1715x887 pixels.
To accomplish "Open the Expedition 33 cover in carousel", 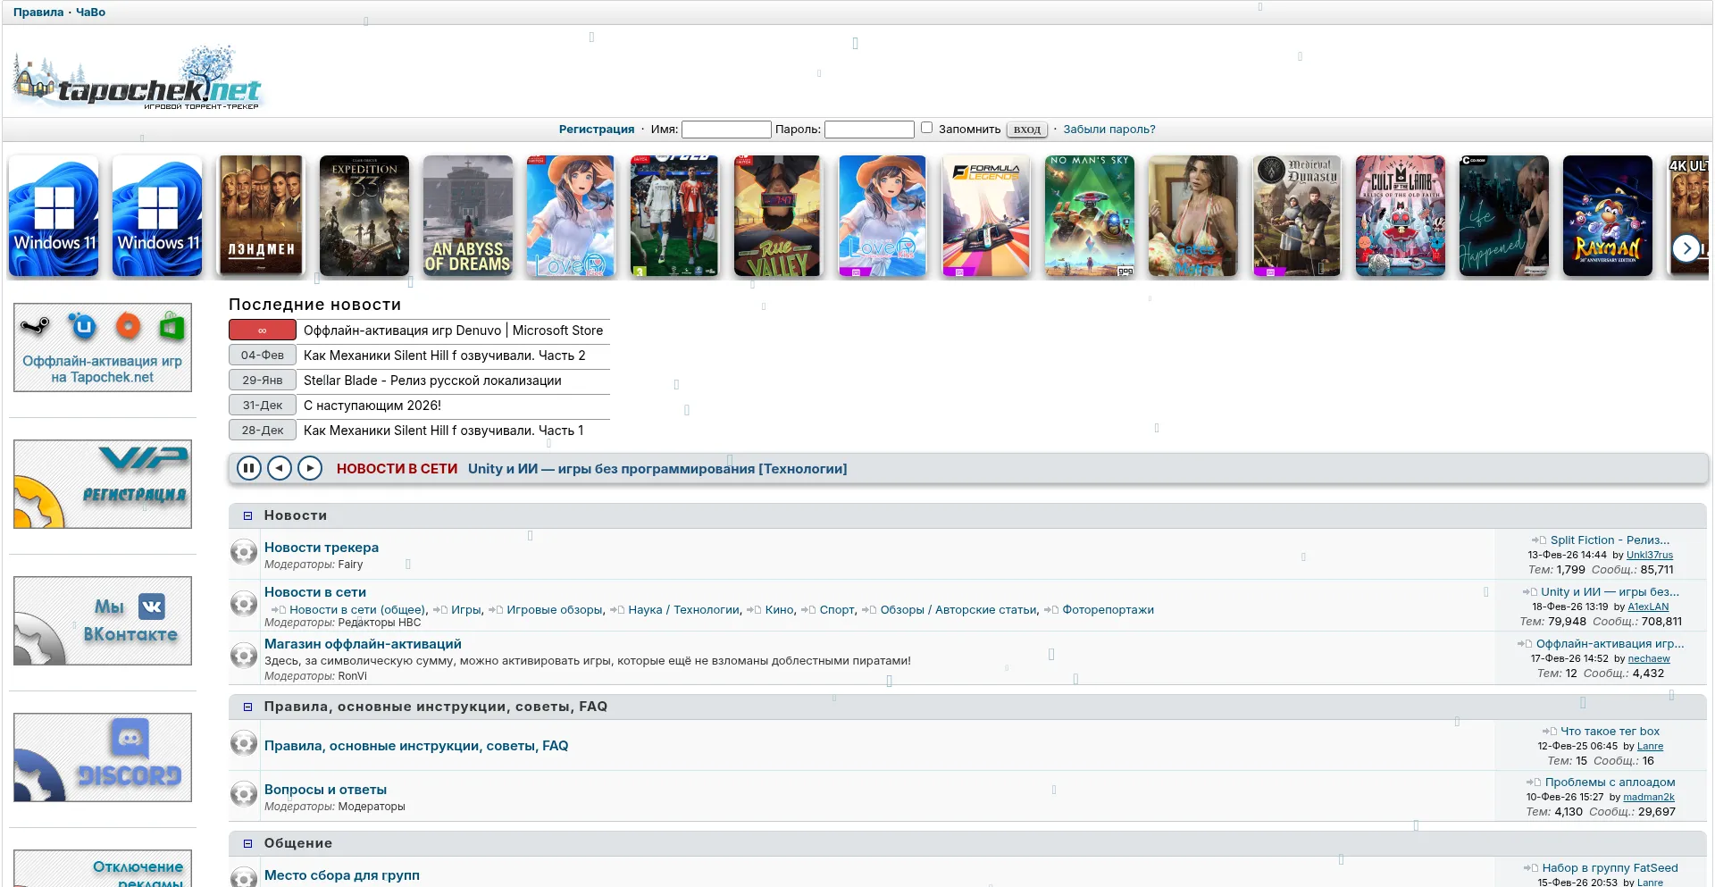I will 364,215.
